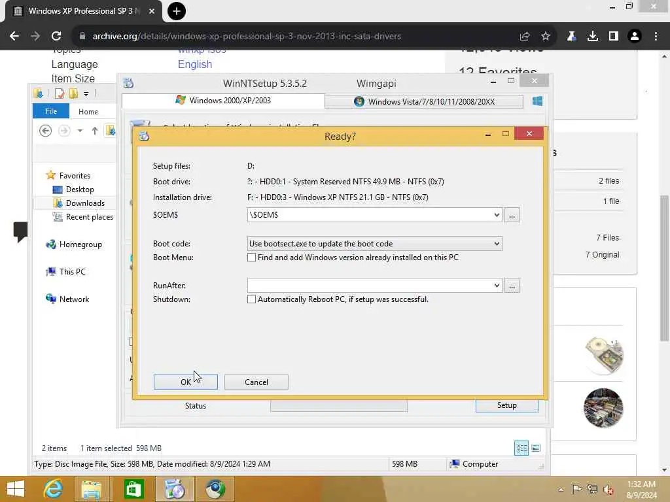Image resolution: width=670 pixels, height=502 pixels.
Task: Switch to Windows Vista/7/8/10/11/2008/20XX tab
Action: 424,101
